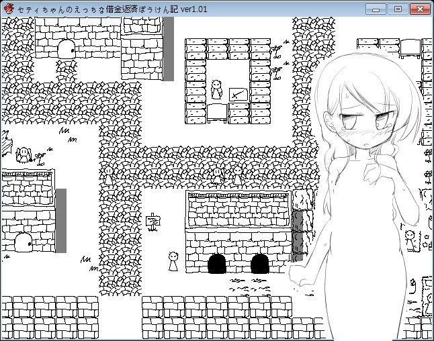Select the spiky-haired villager at the right edge
This screenshot has height=341, width=434.
point(411,240)
